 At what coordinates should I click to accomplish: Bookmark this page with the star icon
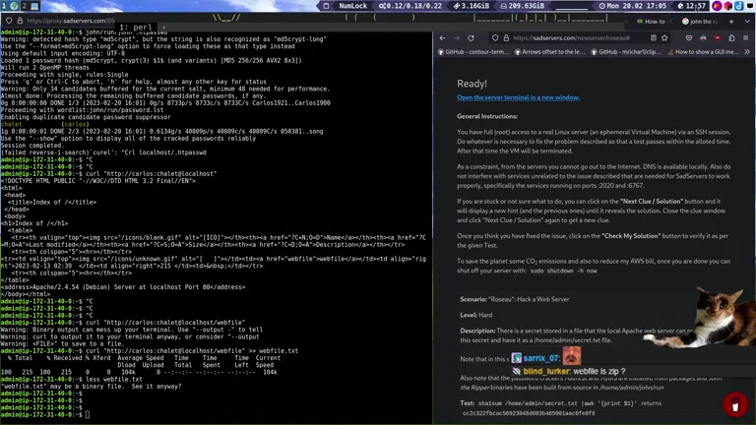pyautogui.click(x=664, y=38)
